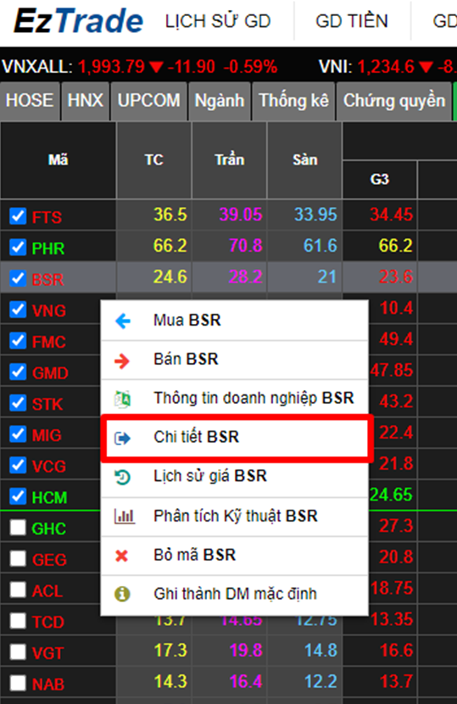Click the blue arrow Mua BSR icon
The width and height of the screenshot is (457, 704).
click(x=123, y=321)
